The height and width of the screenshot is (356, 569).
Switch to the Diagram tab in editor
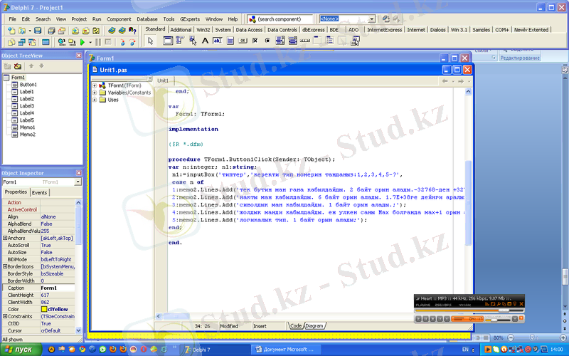click(314, 326)
